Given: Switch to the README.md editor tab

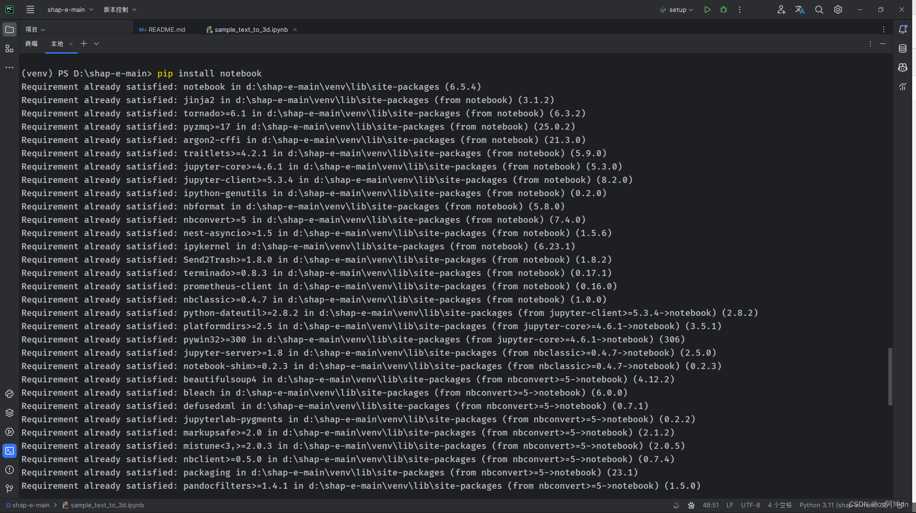Looking at the screenshot, I should 162,29.
